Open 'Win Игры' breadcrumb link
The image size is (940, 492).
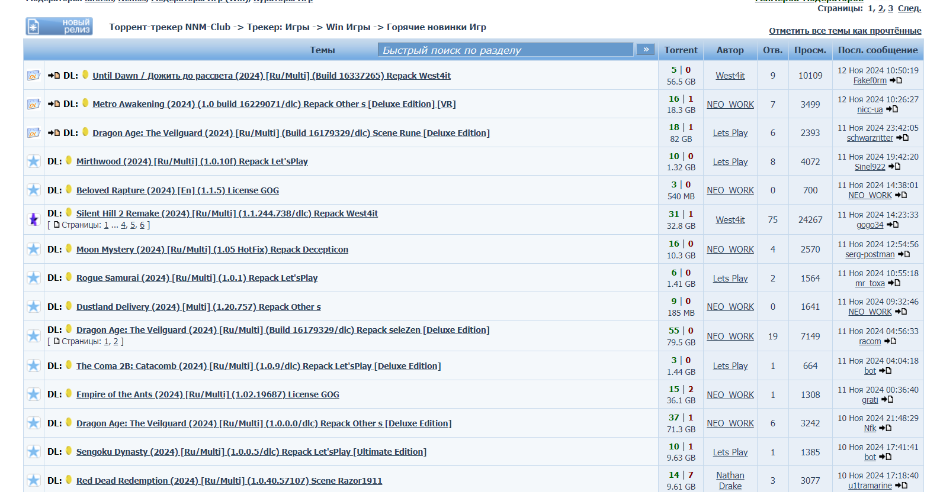coord(348,27)
